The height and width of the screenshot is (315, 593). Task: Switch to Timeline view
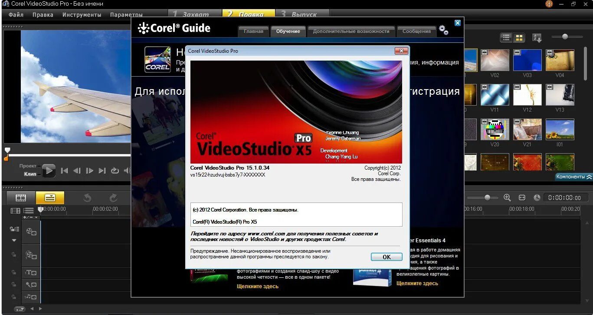click(x=50, y=198)
